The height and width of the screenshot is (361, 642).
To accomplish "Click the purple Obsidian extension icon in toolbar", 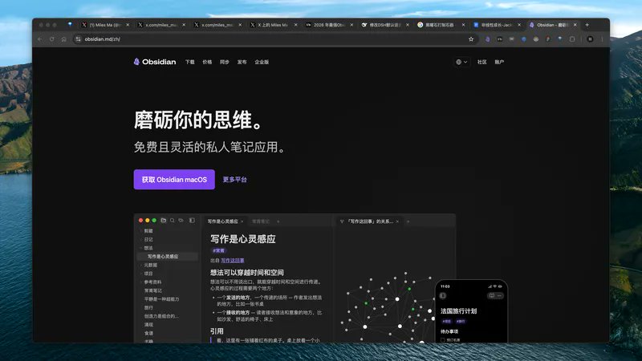I will (x=487, y=39).
